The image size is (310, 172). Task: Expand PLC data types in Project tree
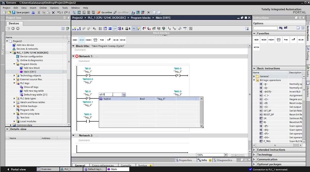click(x=14, y=98)
